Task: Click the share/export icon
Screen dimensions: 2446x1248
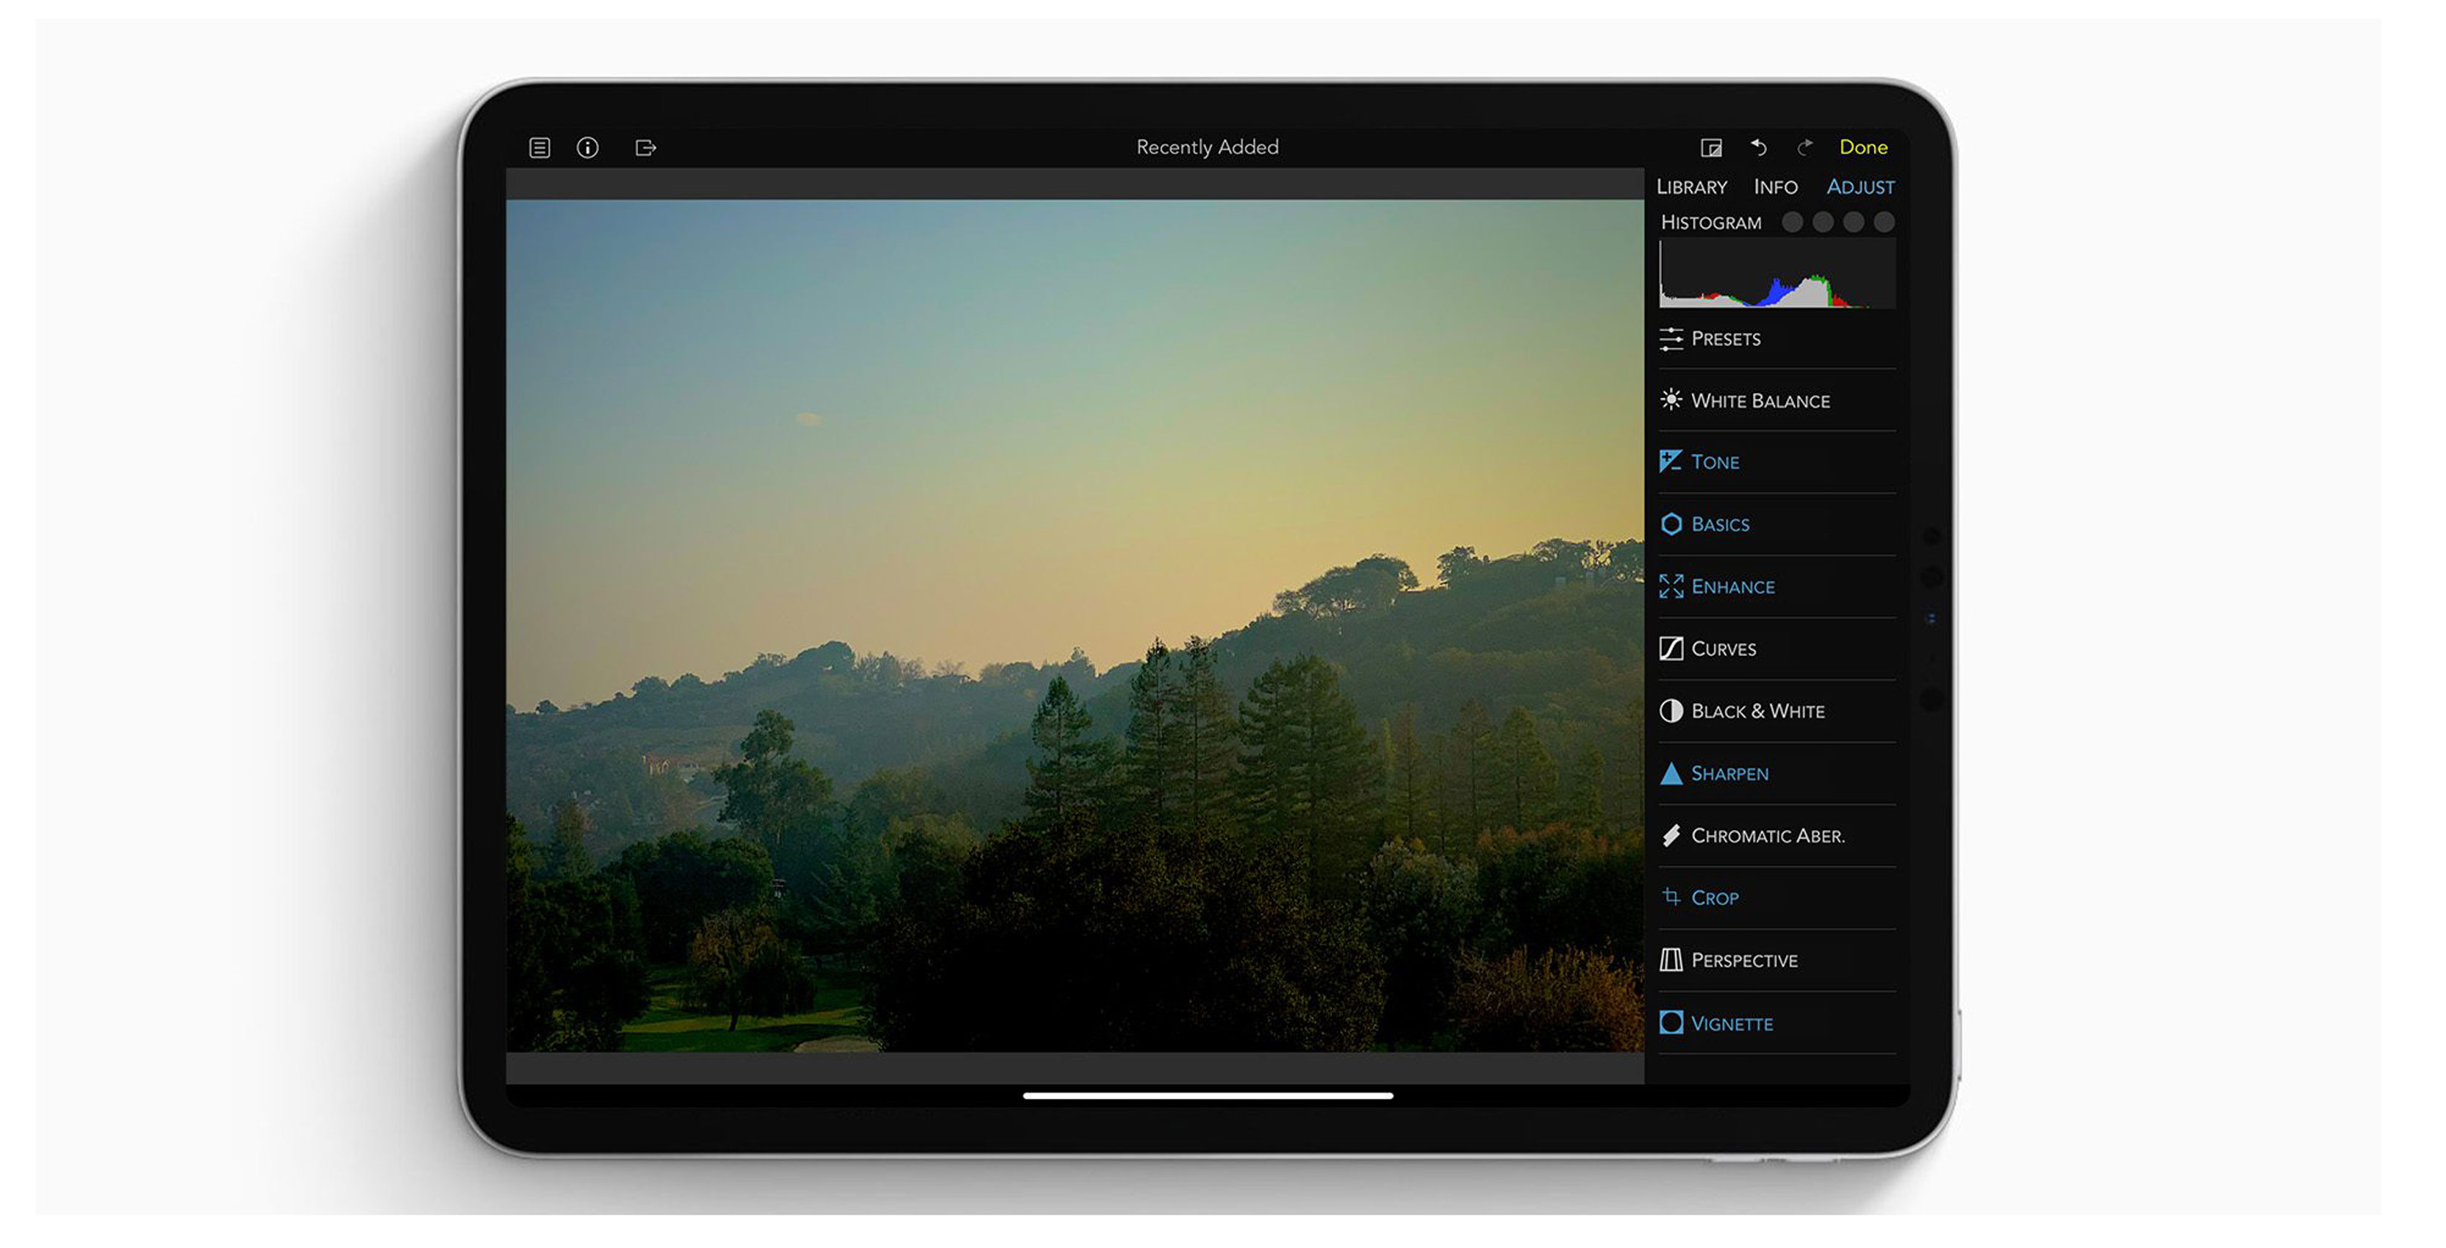Action: pyautogui.click(x=646, y=147)
